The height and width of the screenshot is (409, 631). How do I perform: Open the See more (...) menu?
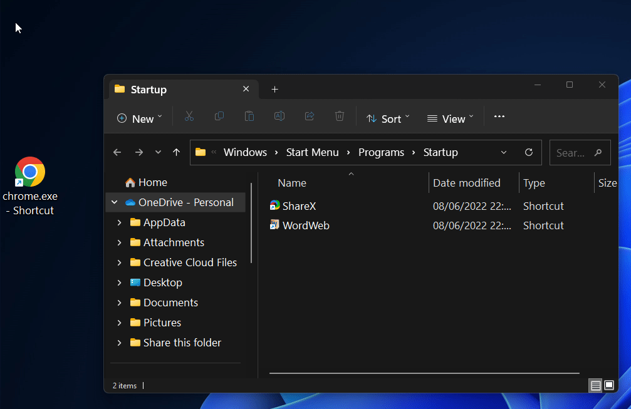pos(499,117)
